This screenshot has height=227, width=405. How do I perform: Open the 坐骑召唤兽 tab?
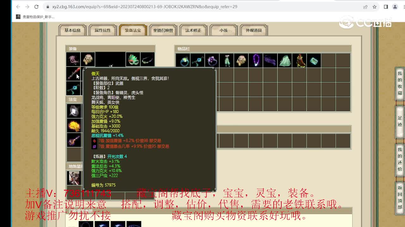point(163,30)
